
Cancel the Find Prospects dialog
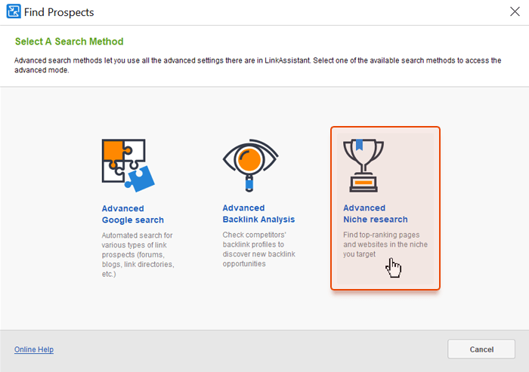point(481,349)
